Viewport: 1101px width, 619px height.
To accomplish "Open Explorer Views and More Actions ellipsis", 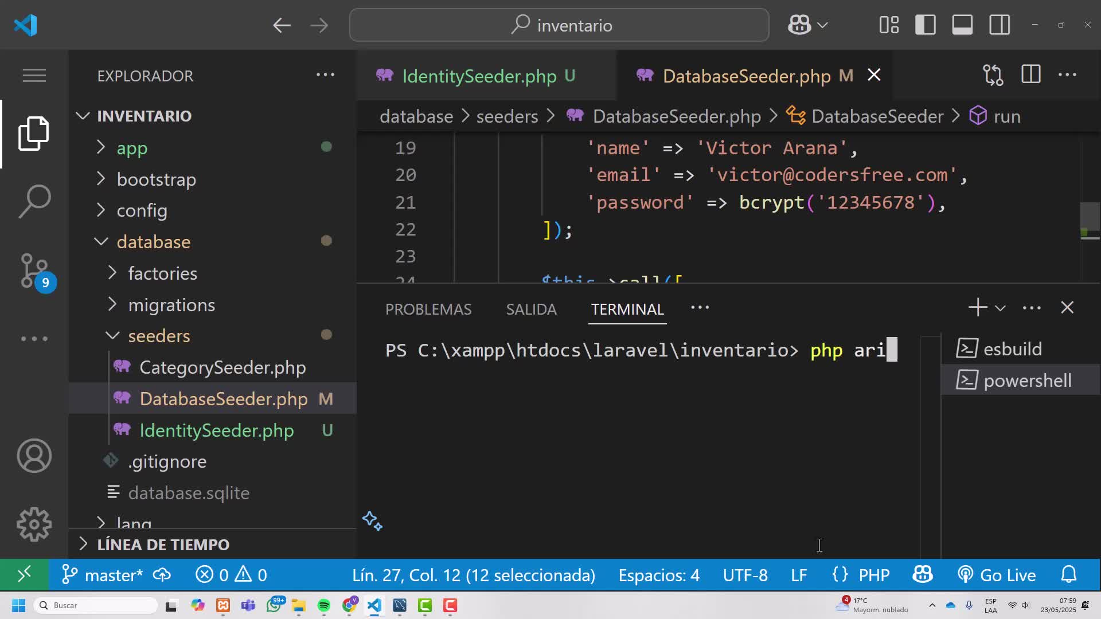I will pyautogui.click(x=325, y=75).
